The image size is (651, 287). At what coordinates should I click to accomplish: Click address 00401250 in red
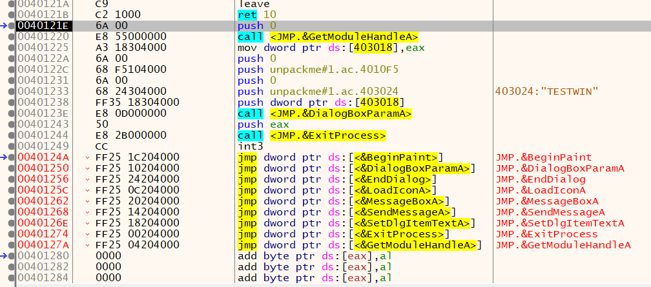coord(44,168)
